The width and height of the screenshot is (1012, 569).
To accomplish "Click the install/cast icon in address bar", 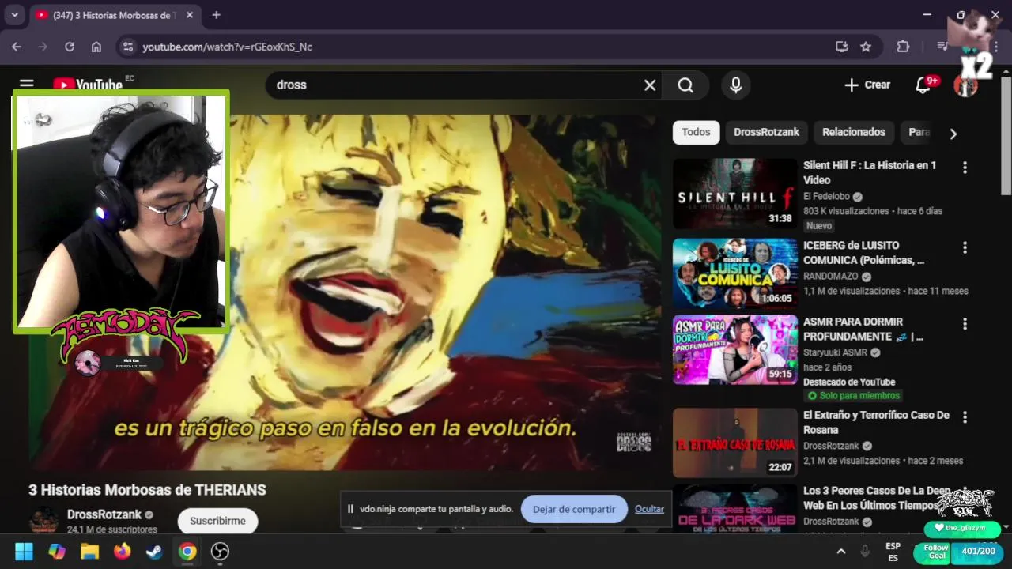I will pos(842,47).
